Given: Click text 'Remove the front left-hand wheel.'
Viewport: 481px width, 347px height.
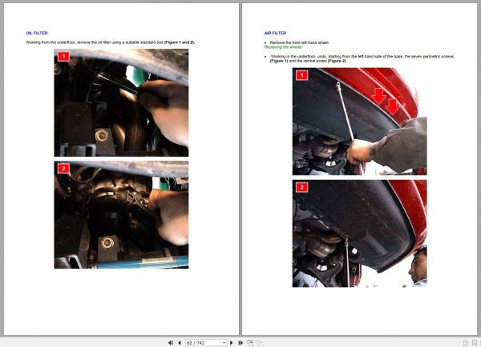Looking at the screenshot, I should click(x=299, y=42).
